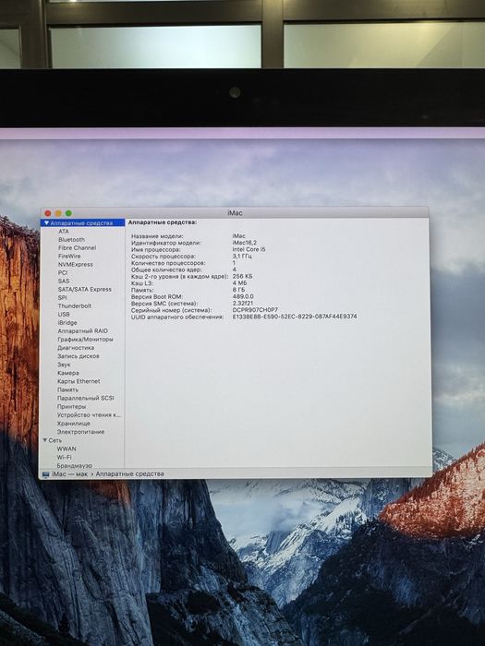Click the yellow minimize window button

click(58, 213)
